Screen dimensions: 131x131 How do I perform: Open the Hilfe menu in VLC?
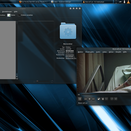pos(125,52)
